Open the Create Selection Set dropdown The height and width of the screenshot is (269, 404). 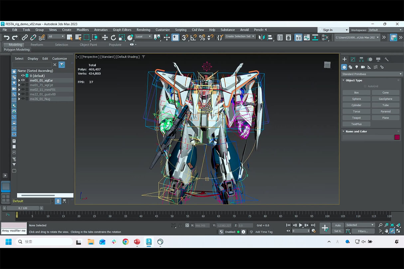pos(240,37)
